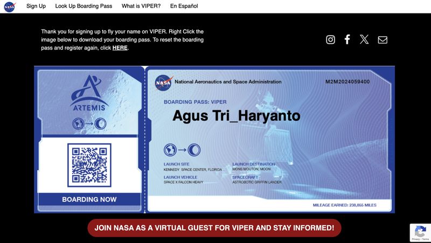Open the Instagram share icon
This screenshot has height=243, width=431.
pyautogui.click(x=330, y=39)
